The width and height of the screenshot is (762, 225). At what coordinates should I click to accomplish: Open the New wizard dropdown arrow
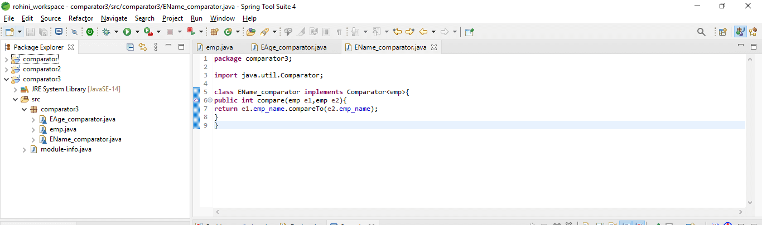20,32
